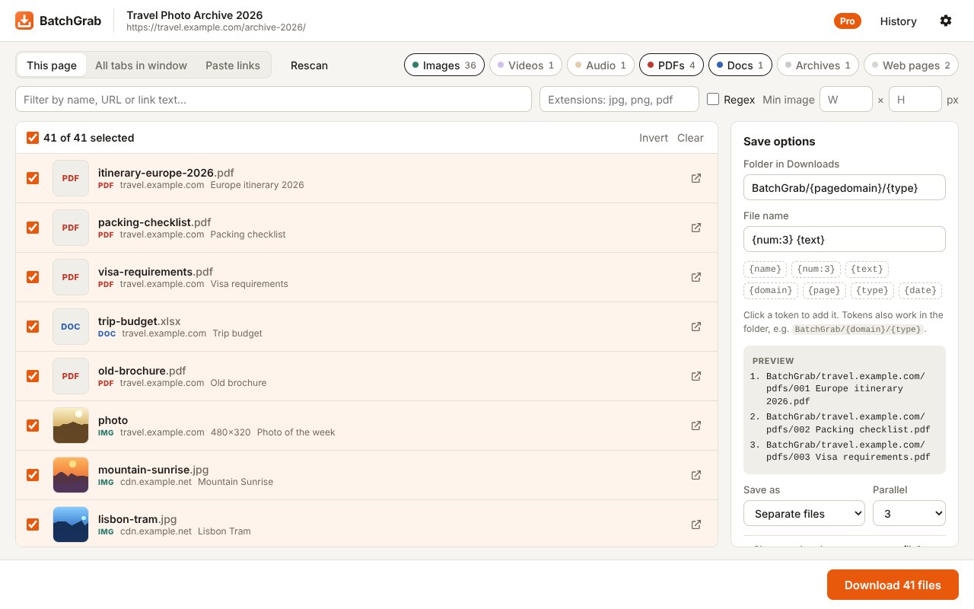Screen dimensions: 974x609
Task: Open packing-checklist.pdf external link icon
Action: (695, 228)
